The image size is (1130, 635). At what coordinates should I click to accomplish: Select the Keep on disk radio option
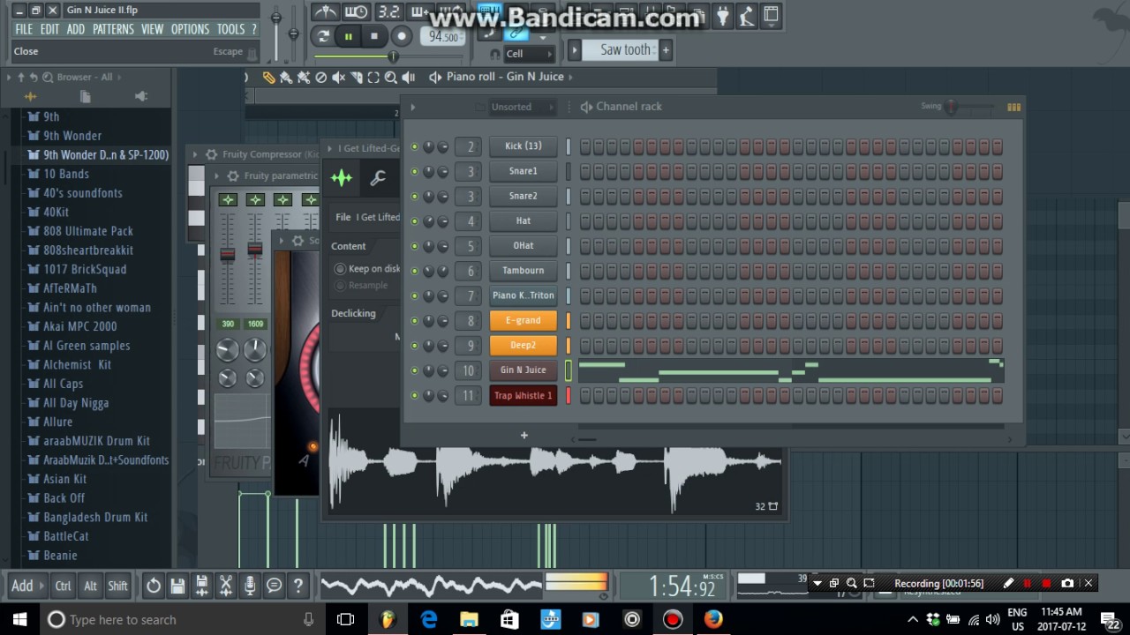point(340,269)
